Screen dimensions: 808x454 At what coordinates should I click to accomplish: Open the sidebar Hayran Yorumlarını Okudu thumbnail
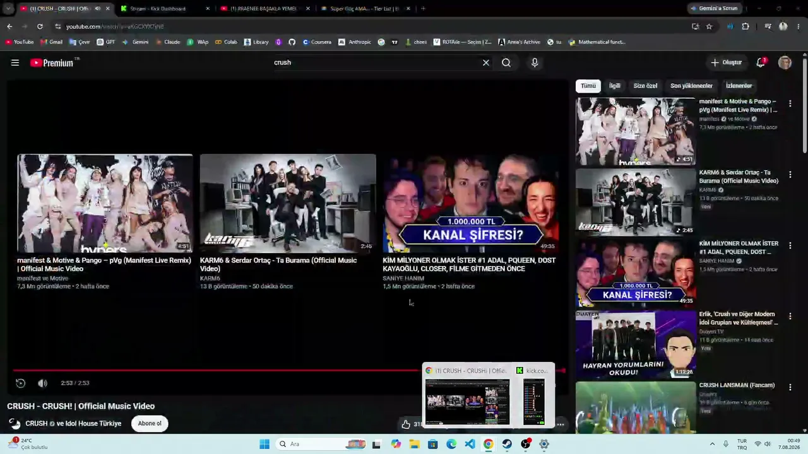(x=636, y=344)
